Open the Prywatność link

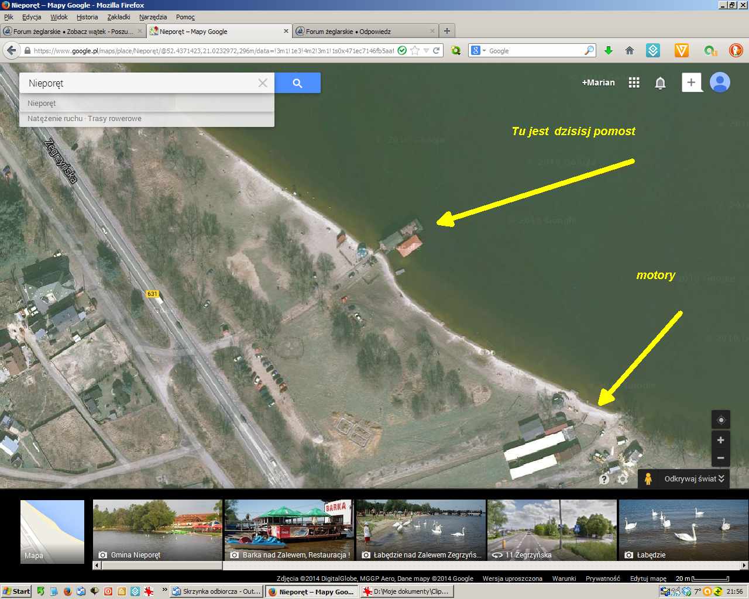[x=603, y=579]
